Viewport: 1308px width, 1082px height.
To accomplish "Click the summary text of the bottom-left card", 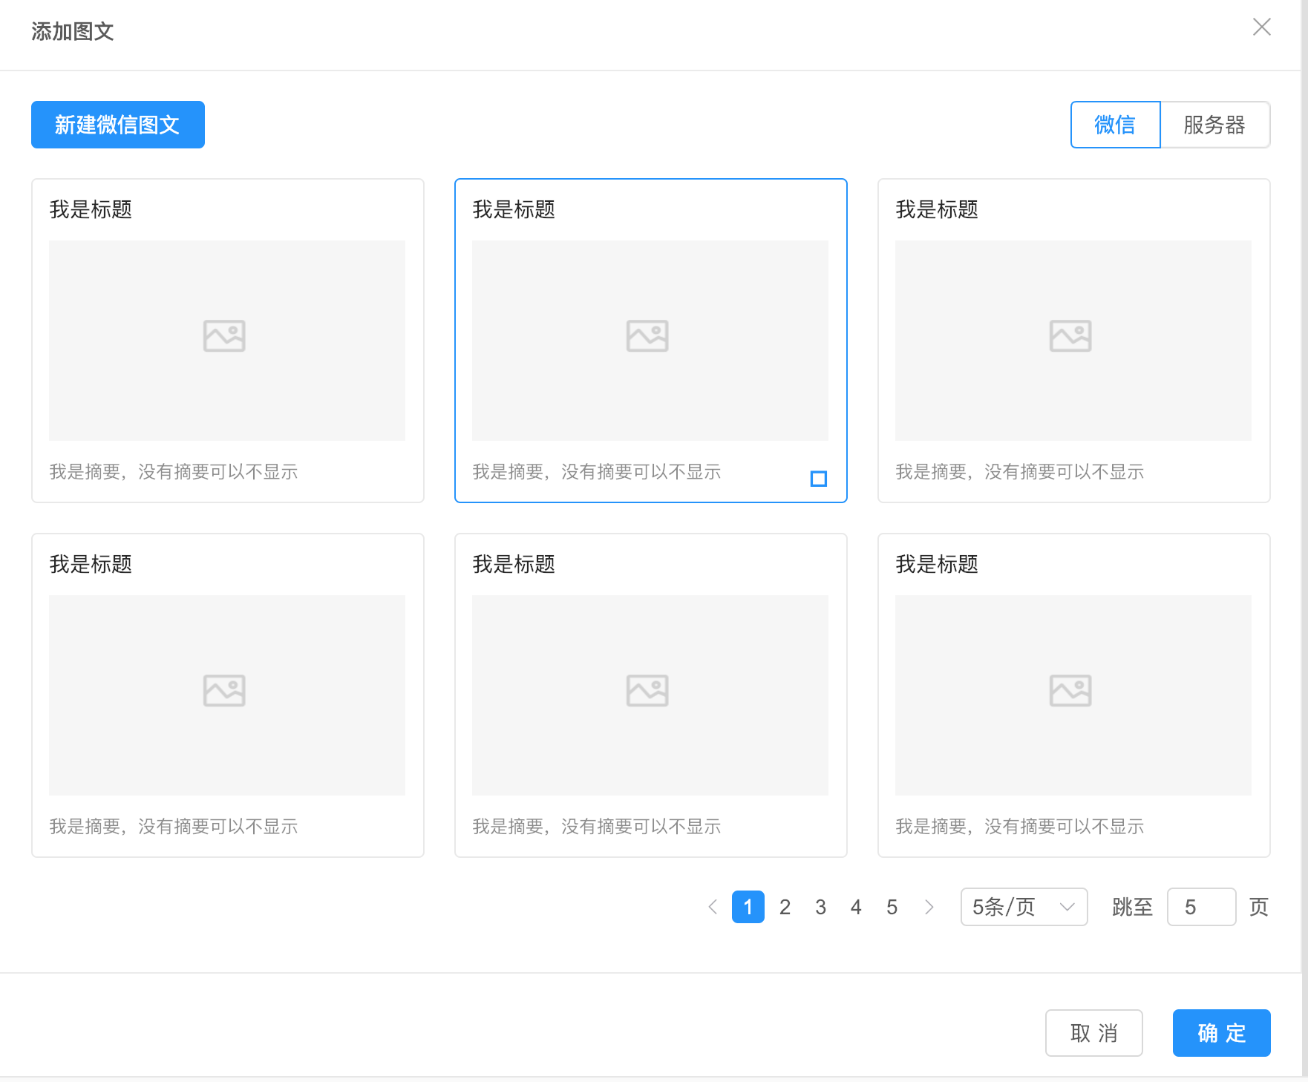I will tap(174, 827).
